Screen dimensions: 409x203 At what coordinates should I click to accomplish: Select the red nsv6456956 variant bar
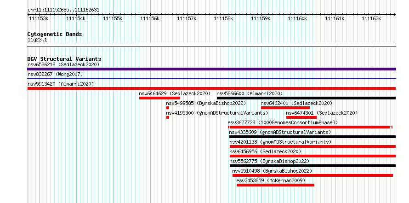click(313, 156)
